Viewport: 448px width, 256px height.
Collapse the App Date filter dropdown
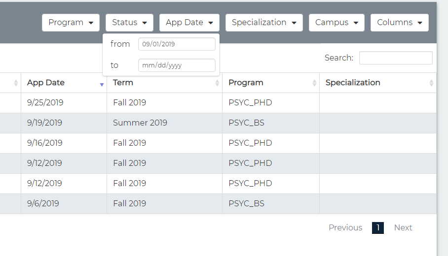coord(189,23)
